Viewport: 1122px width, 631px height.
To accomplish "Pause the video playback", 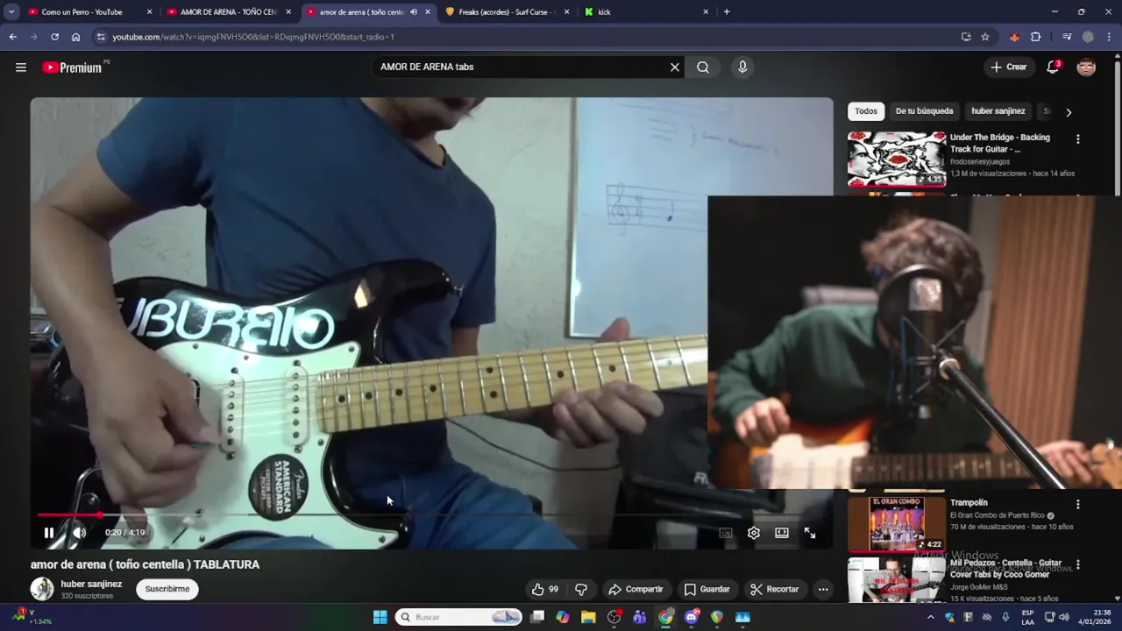I will [x=49, y=532].
